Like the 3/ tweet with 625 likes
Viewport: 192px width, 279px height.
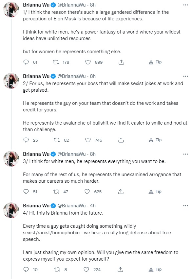[87, 192]
